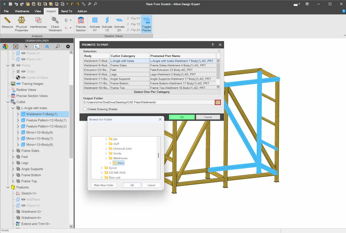Click Make New Folder button
Viewport: 346px width, 233px height.
[104, 185]
